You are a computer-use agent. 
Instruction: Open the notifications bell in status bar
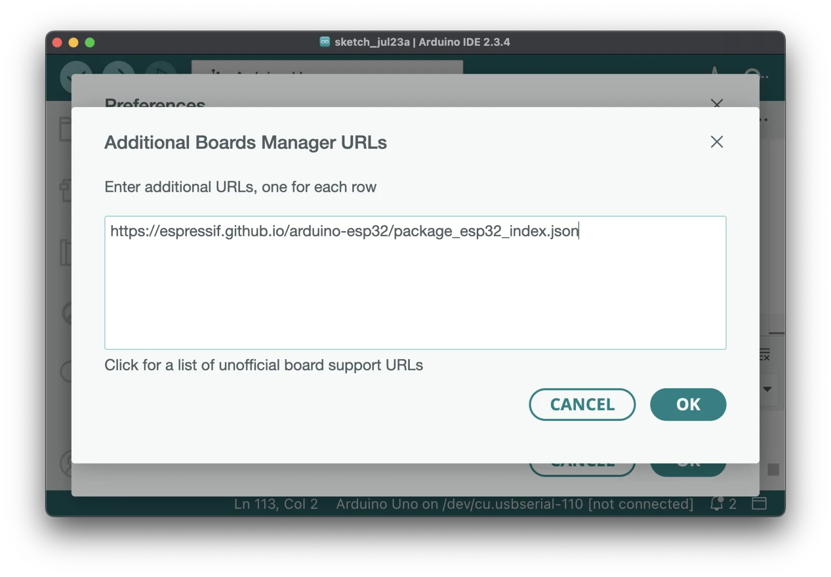pyautogui.click(x=717, y=503)
